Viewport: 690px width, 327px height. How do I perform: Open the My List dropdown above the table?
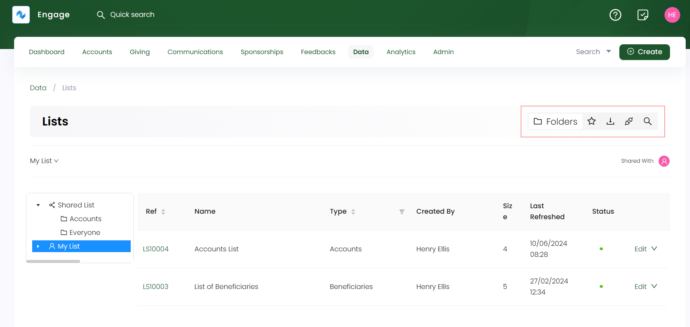[x=44, y=161]
